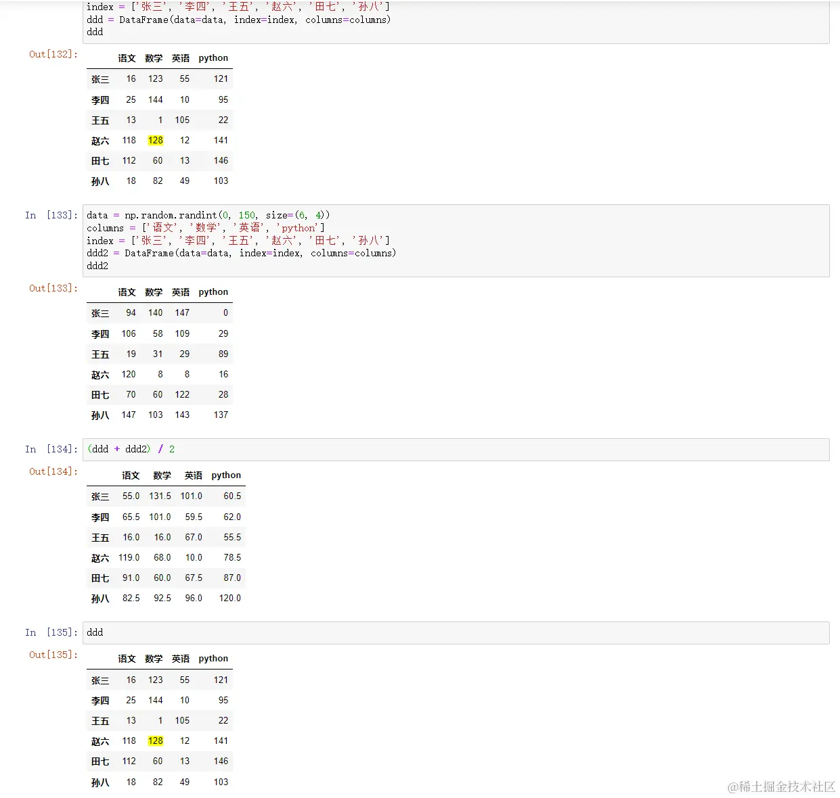This screenshot has width=840, height=798.
Task: Click row label 赵六 in Out[134] table
Action: 100,558
